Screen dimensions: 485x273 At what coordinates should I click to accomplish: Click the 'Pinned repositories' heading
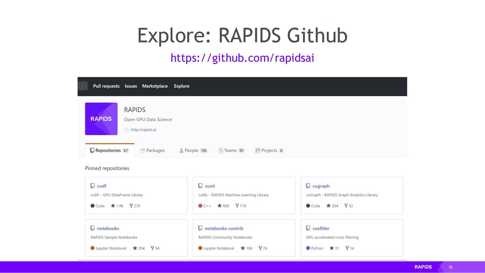[x=107, y=168]
